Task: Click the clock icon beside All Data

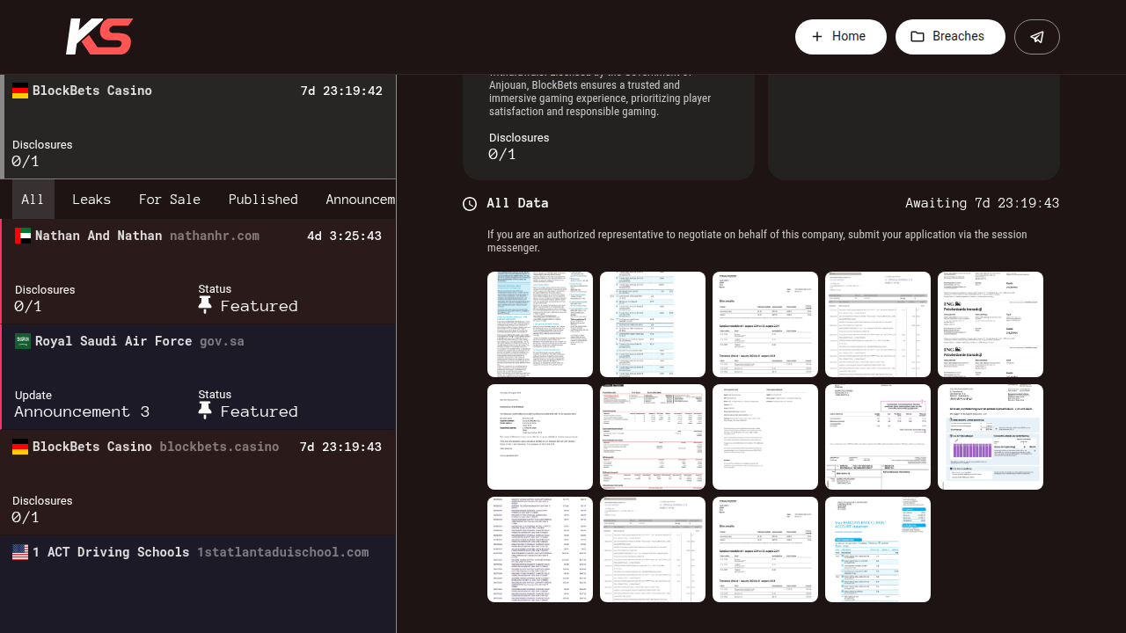Action: (470, 204)
